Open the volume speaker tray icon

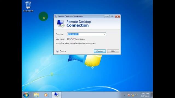coord(136,95)
